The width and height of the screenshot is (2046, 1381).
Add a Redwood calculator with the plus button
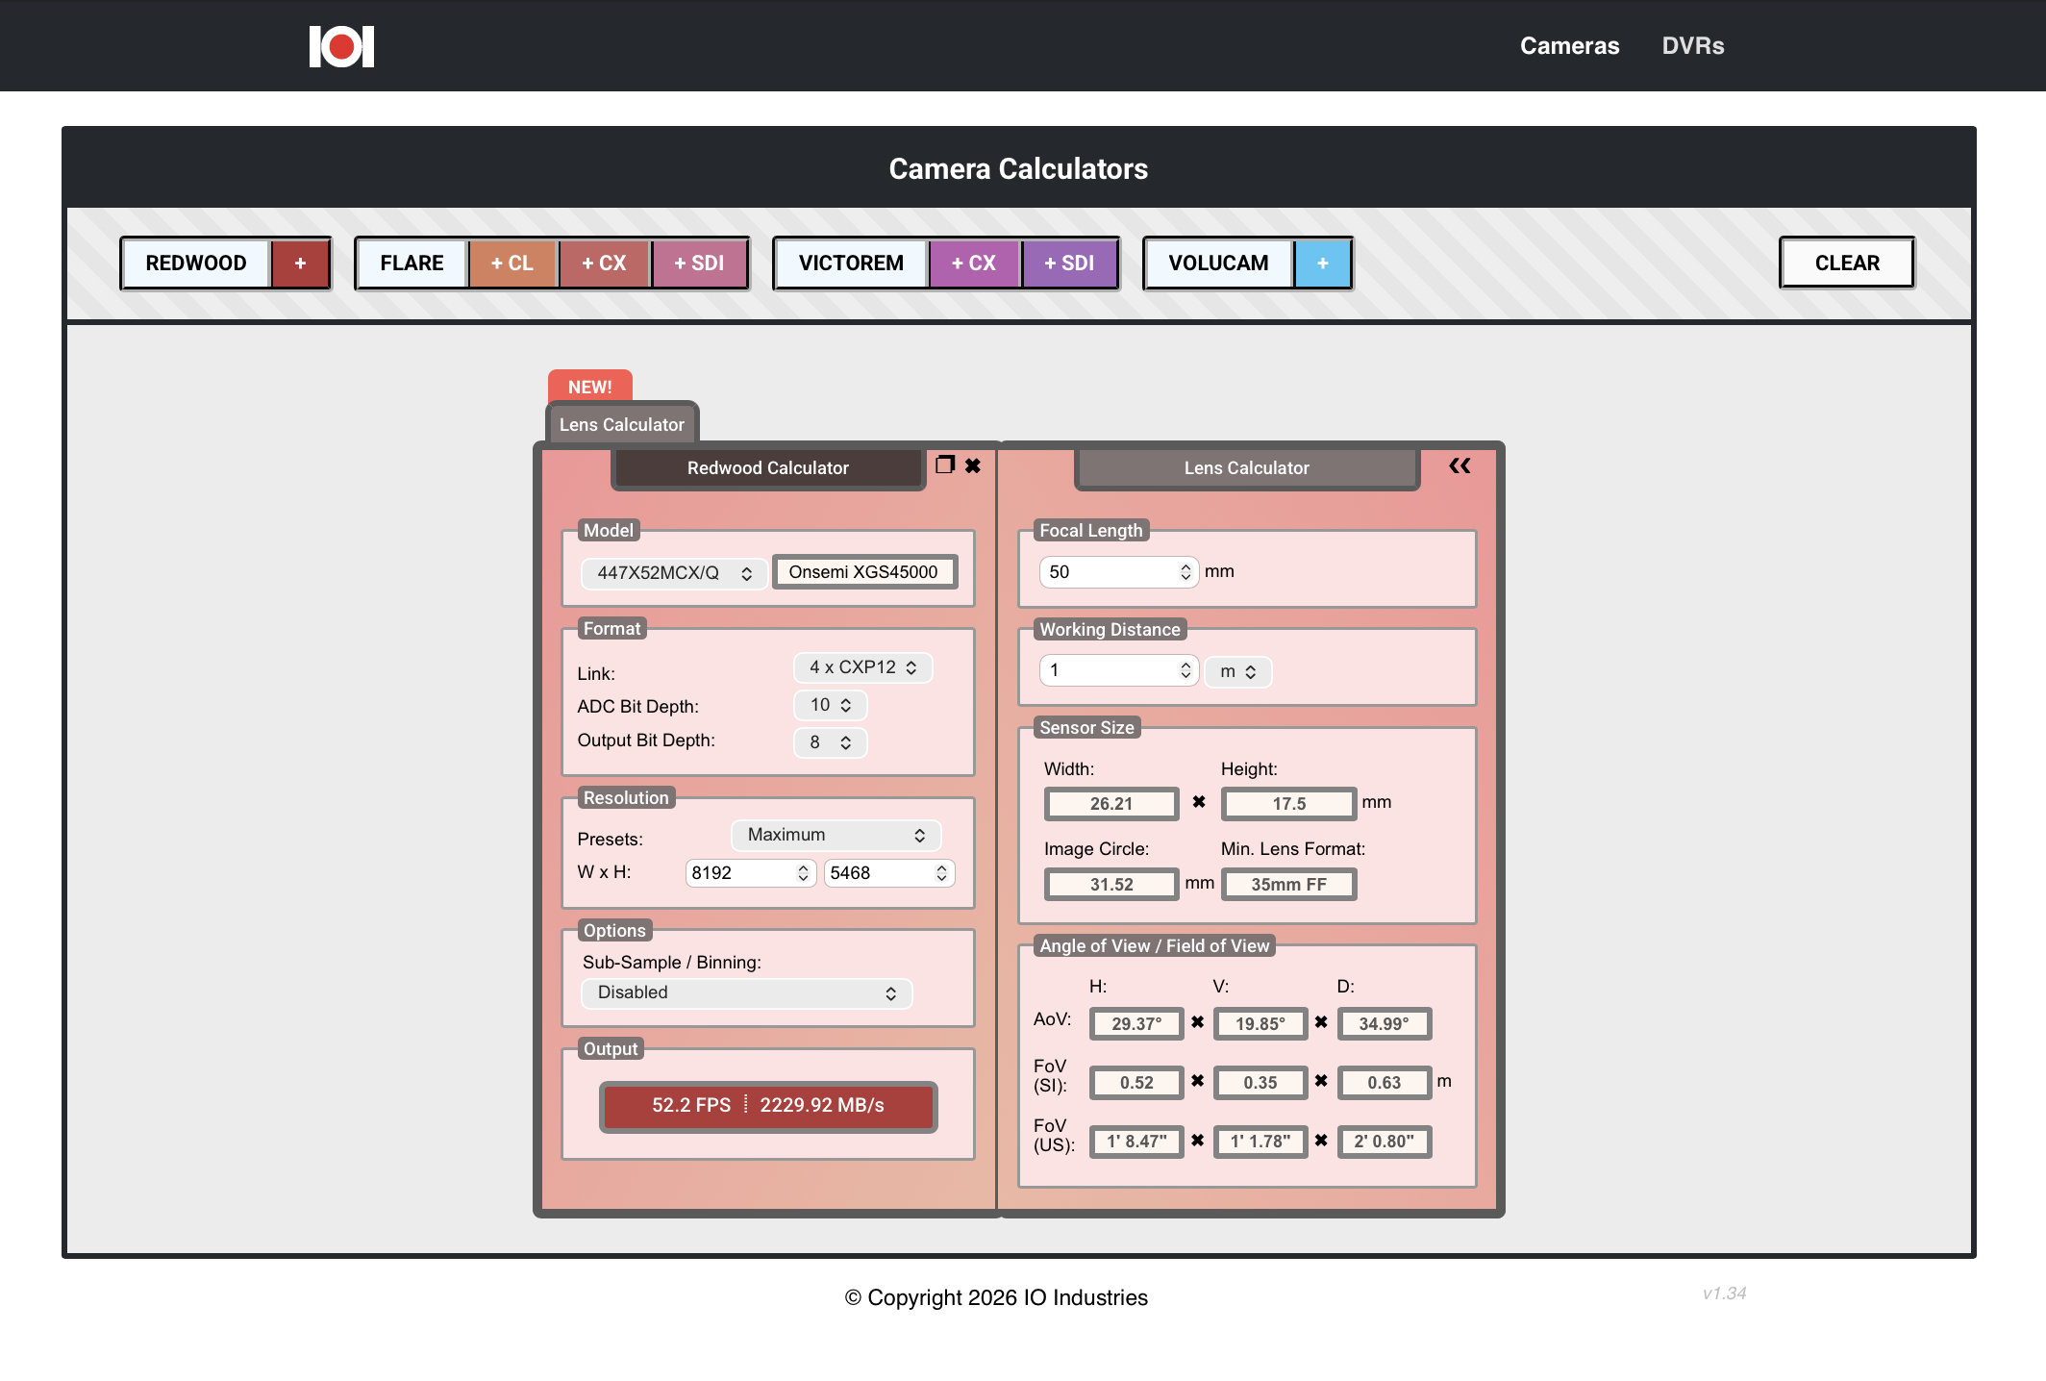(x=300, y=264)
